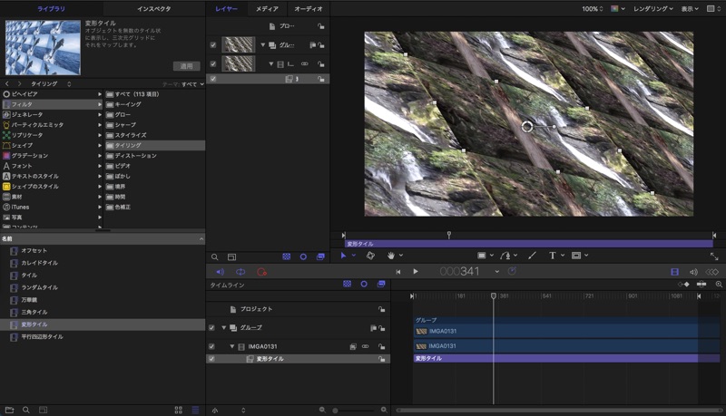Open the 100% zoom level dropdown
The height and width of the screenshot is (416, 726).
[593, 8]
